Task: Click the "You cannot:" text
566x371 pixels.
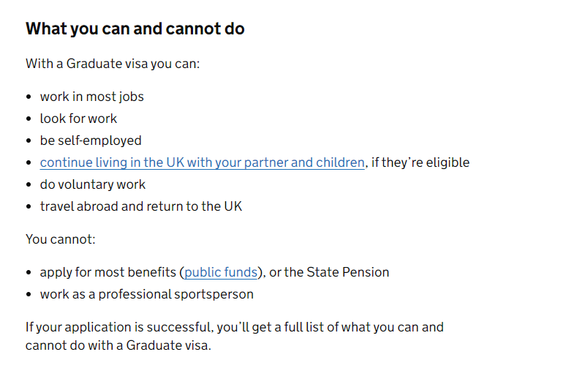Action: [61, 239]
